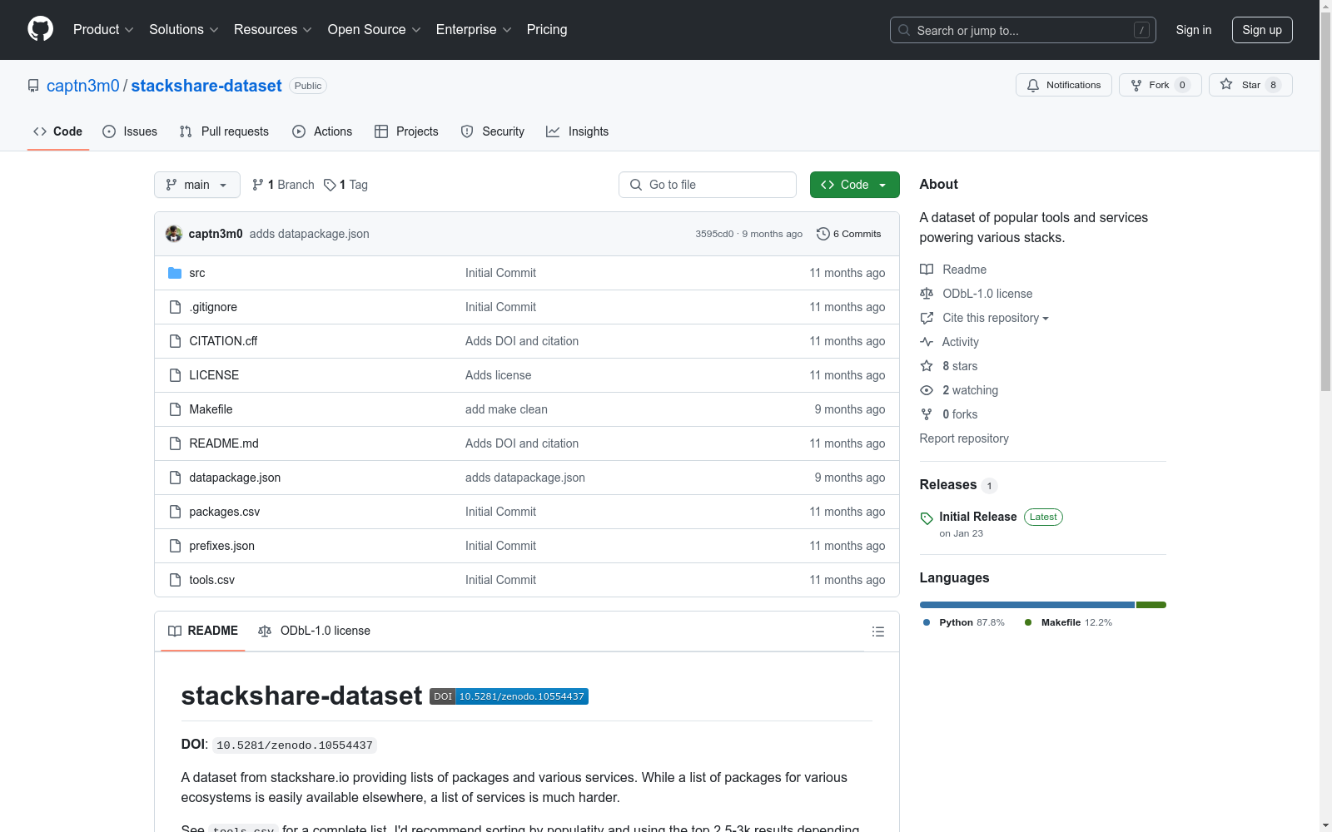Click the Search or jump to field
The width and height of the screenshot is (1332, 832).
point(1023,30)
